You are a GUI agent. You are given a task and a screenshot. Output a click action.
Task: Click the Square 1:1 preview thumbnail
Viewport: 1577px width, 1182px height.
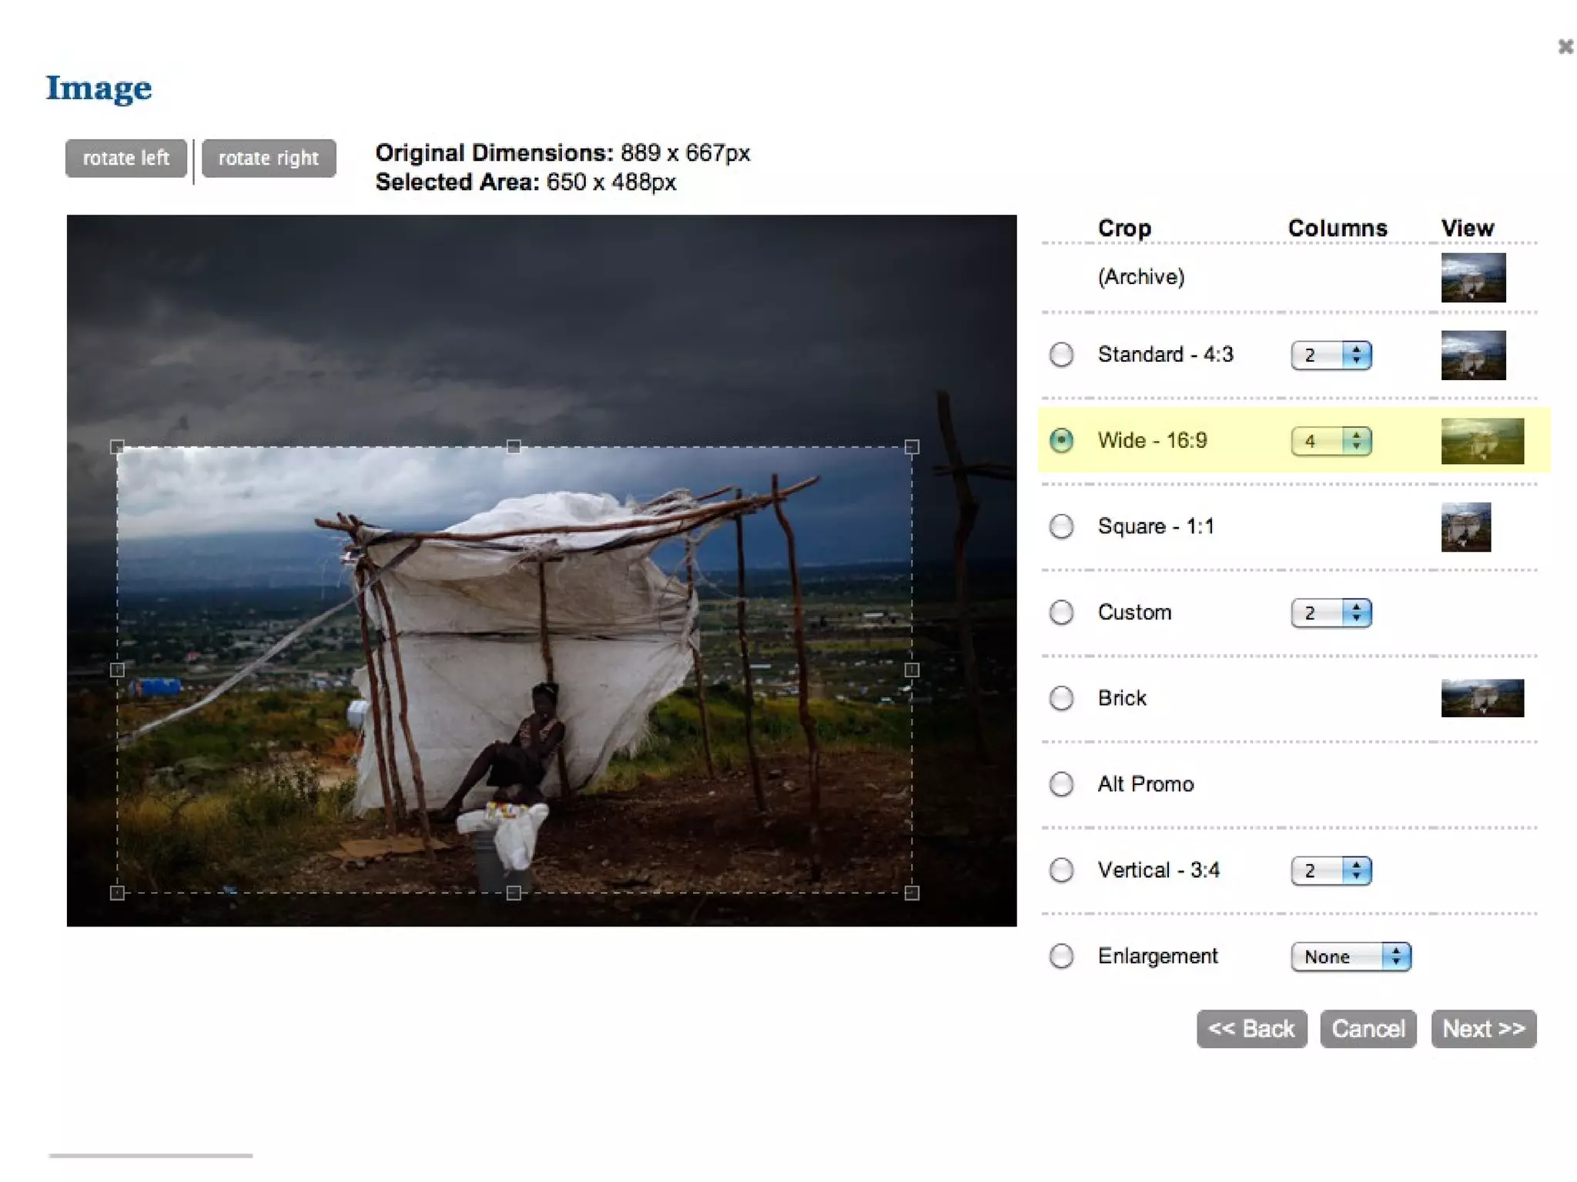tap(1465, 527)
